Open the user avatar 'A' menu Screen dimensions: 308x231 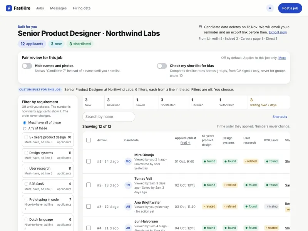click(270, 8)
